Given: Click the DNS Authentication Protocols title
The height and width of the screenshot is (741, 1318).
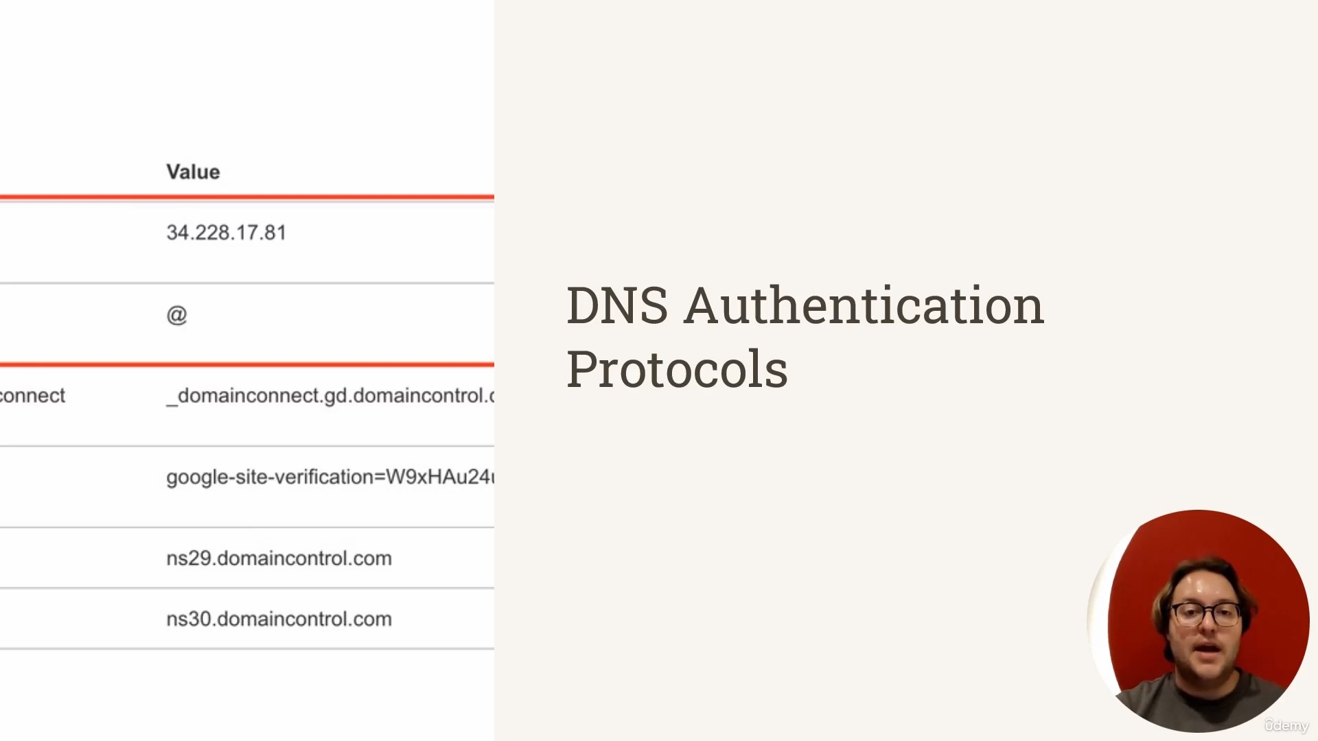Looking at the screenshot, I should coord(805,337).
